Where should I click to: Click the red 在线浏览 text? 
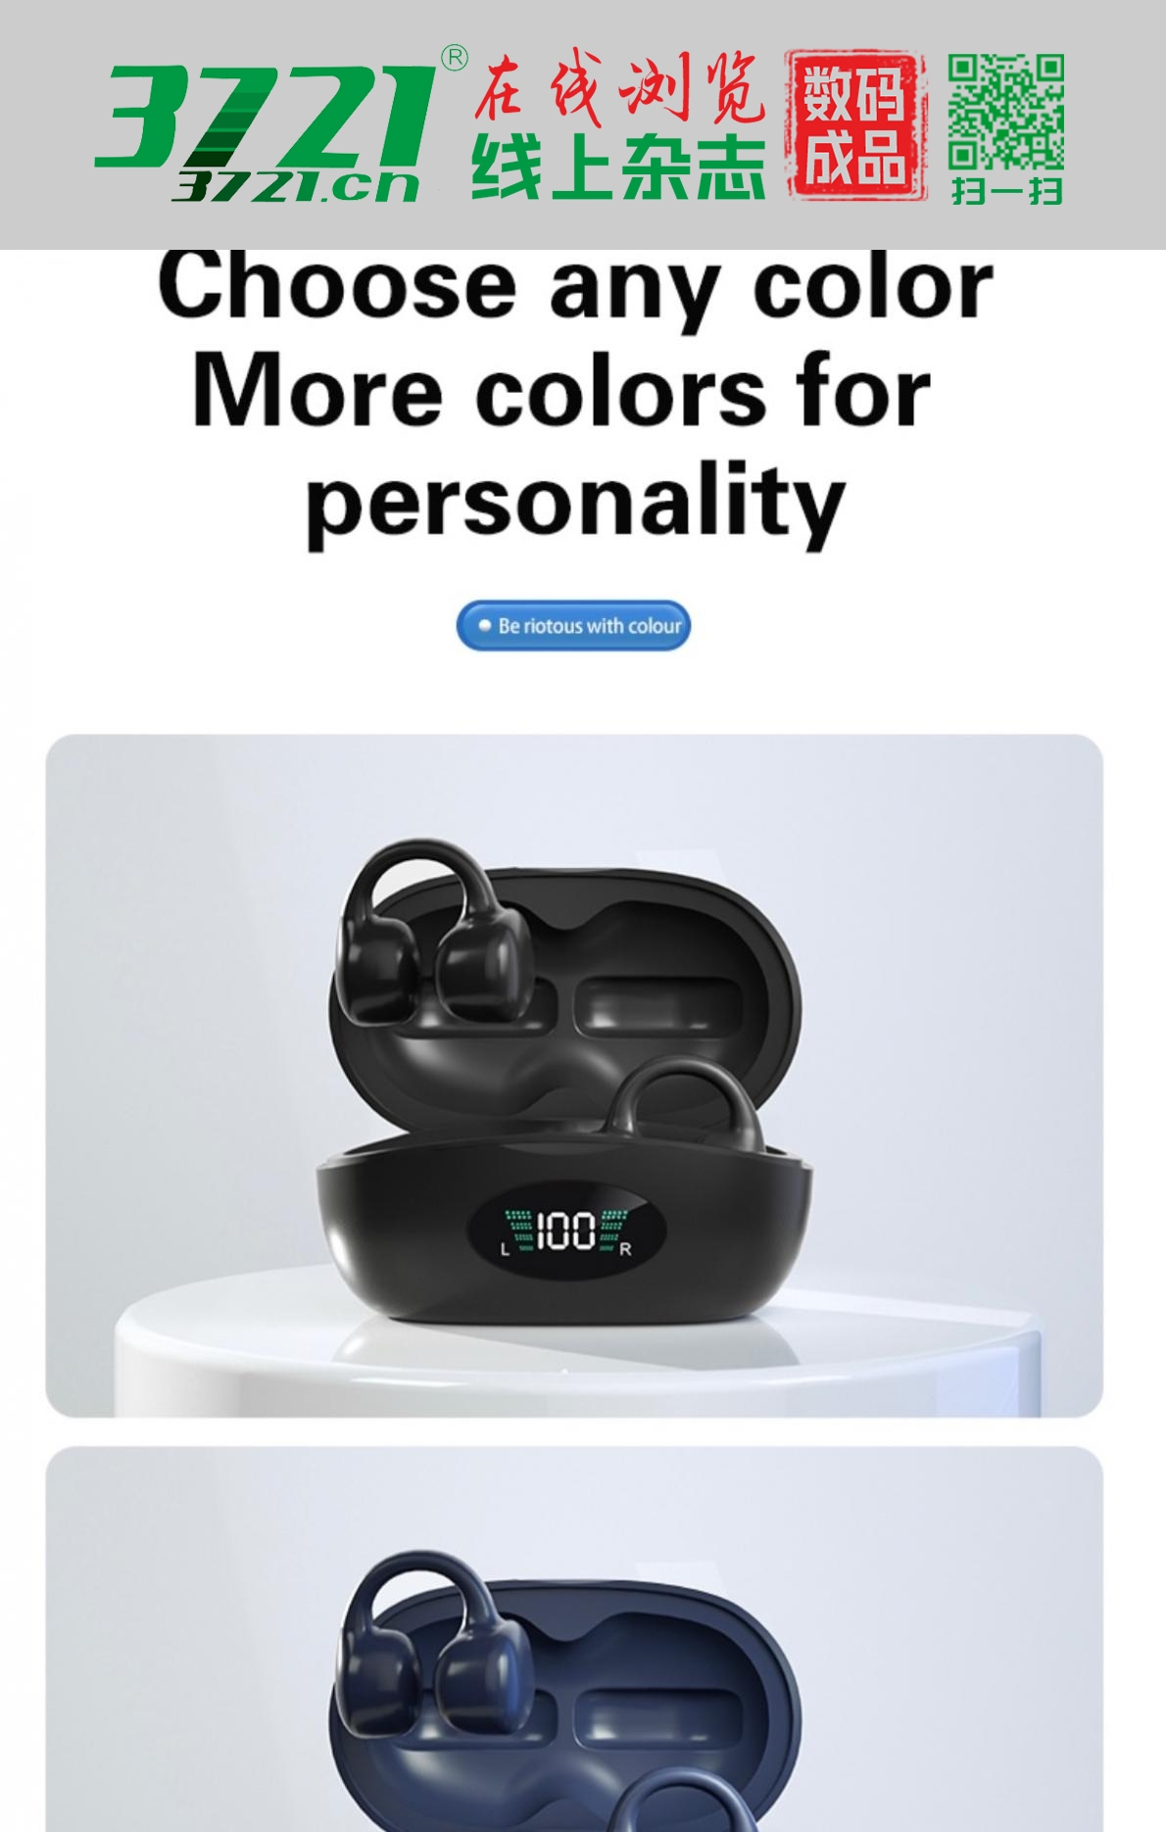tap(619, 89)
